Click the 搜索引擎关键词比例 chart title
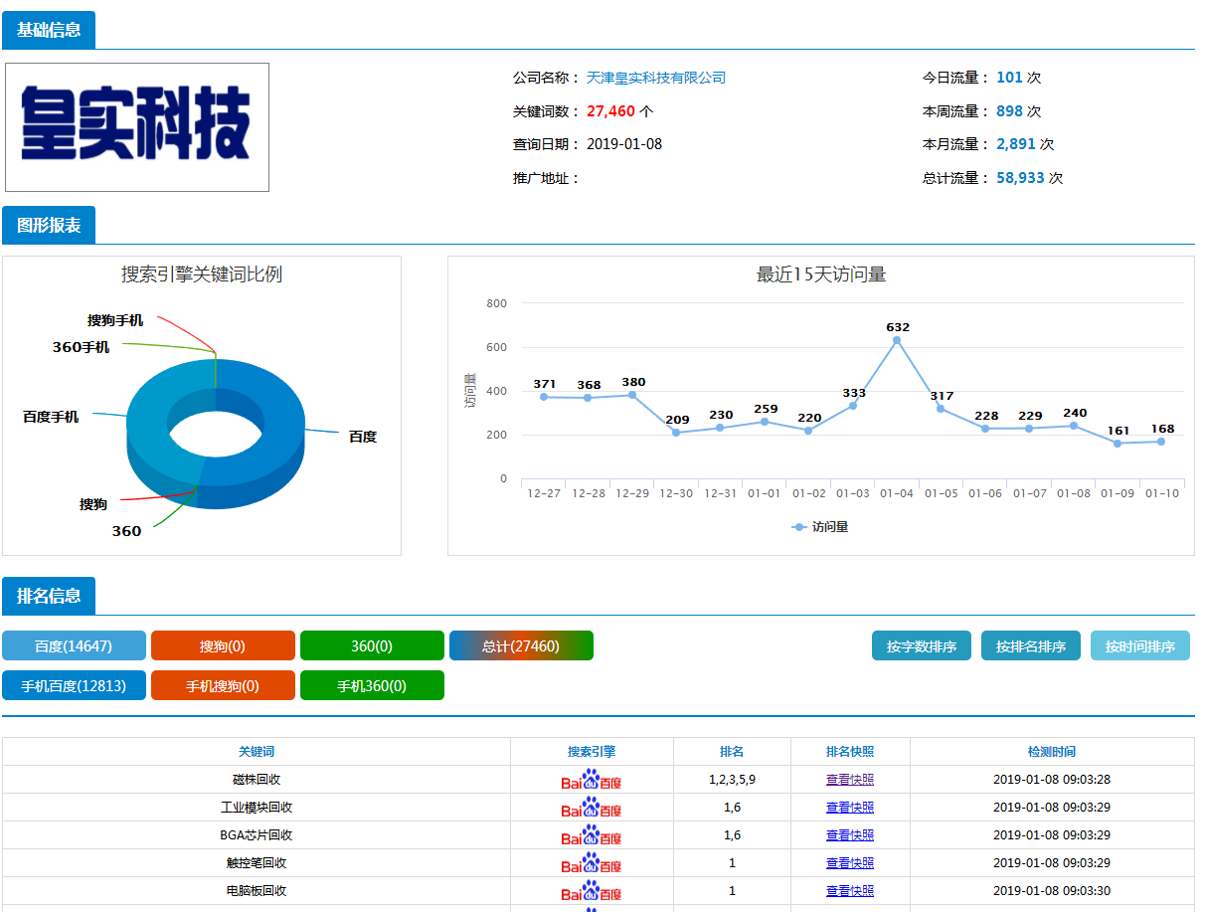Viewport: 1206px width, 912px height. click(202, 274)
